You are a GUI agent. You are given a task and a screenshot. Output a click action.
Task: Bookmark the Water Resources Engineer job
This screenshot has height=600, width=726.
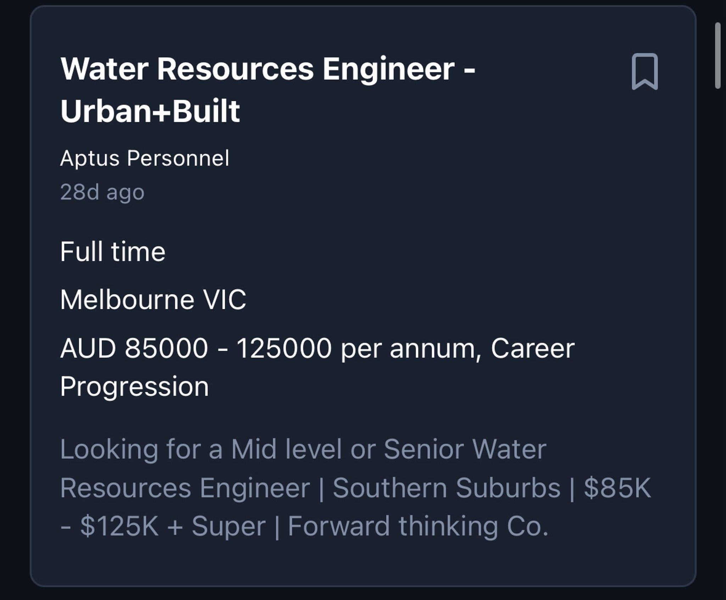coord(644,72)
